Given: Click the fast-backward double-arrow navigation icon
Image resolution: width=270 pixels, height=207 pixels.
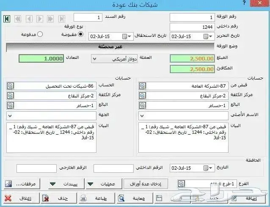Looking at the screenshot, I should click(18, 19).
